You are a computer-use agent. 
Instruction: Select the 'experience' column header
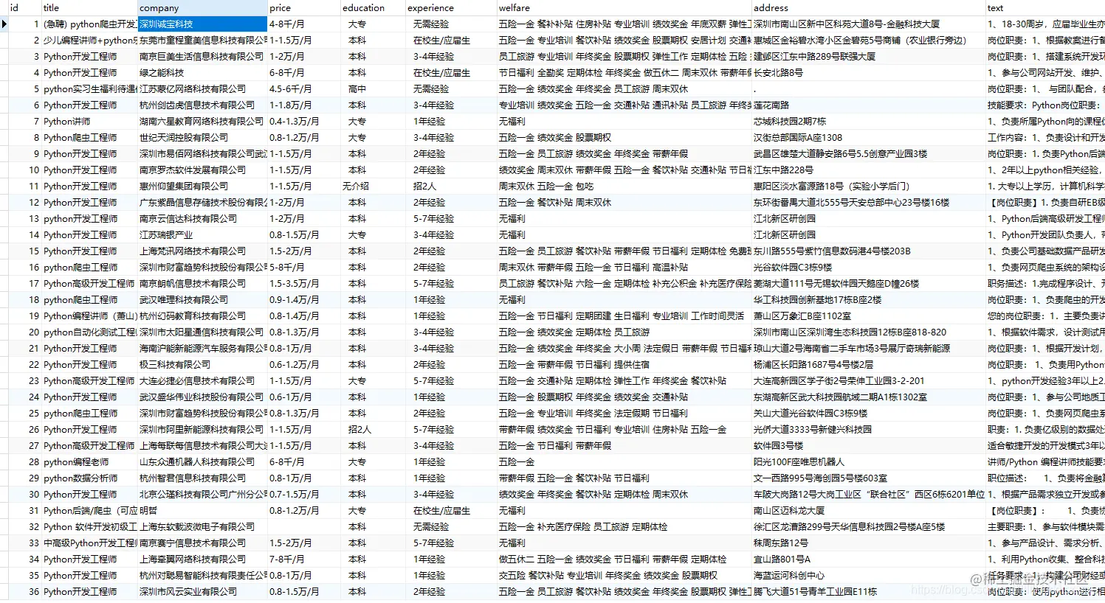451,8
